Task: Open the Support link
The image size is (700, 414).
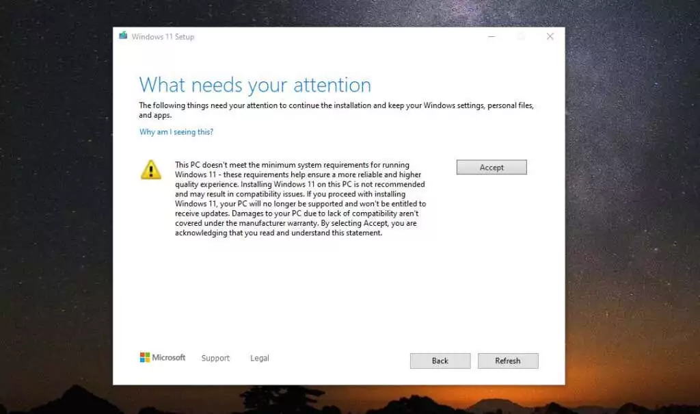Action: pyautogui.click(x=215, y=358)
